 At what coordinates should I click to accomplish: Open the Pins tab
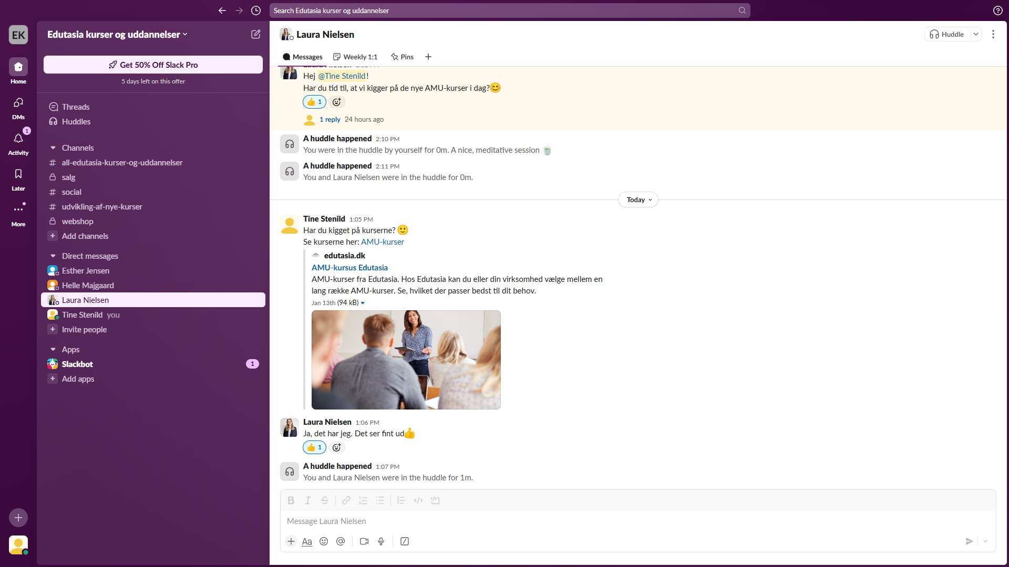pyautogui.click(x=402, y=57)
